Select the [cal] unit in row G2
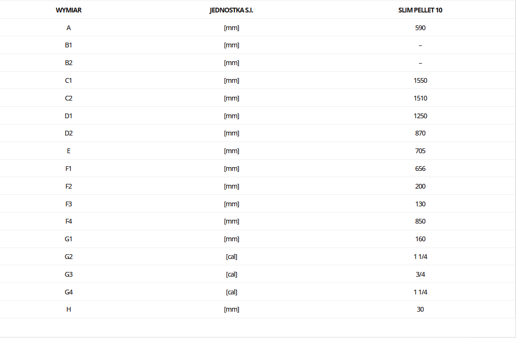Viewport: 516px width, 338px height. coord(231,257)
